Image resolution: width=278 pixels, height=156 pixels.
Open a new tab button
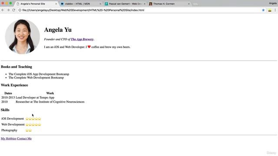coord(195,4)
